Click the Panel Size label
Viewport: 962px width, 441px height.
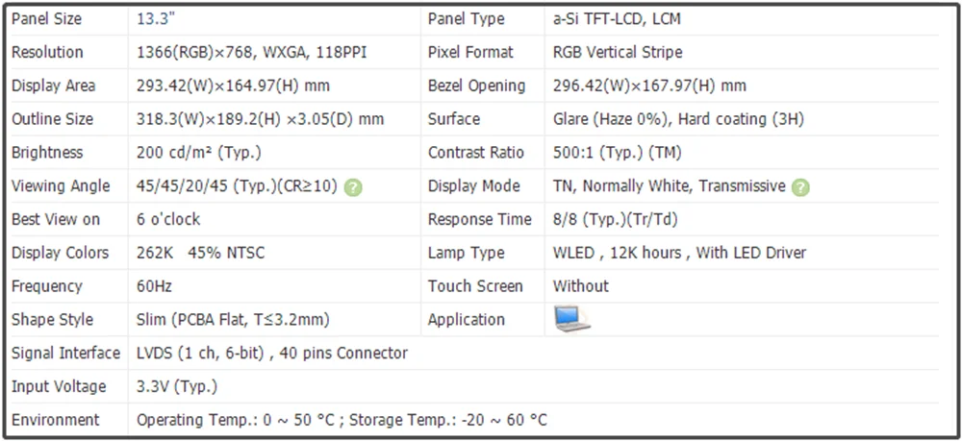pos(46,19)
